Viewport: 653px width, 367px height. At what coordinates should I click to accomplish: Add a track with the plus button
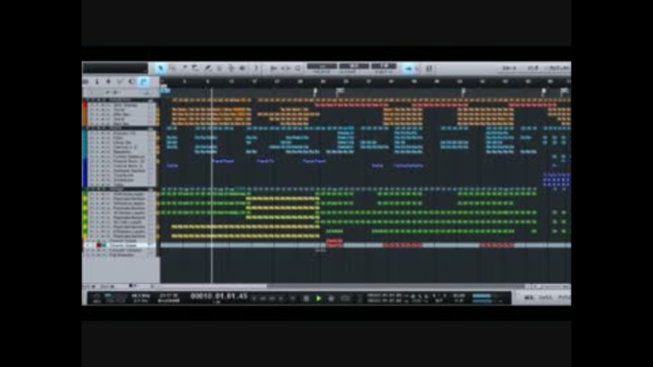pos(108,82)
